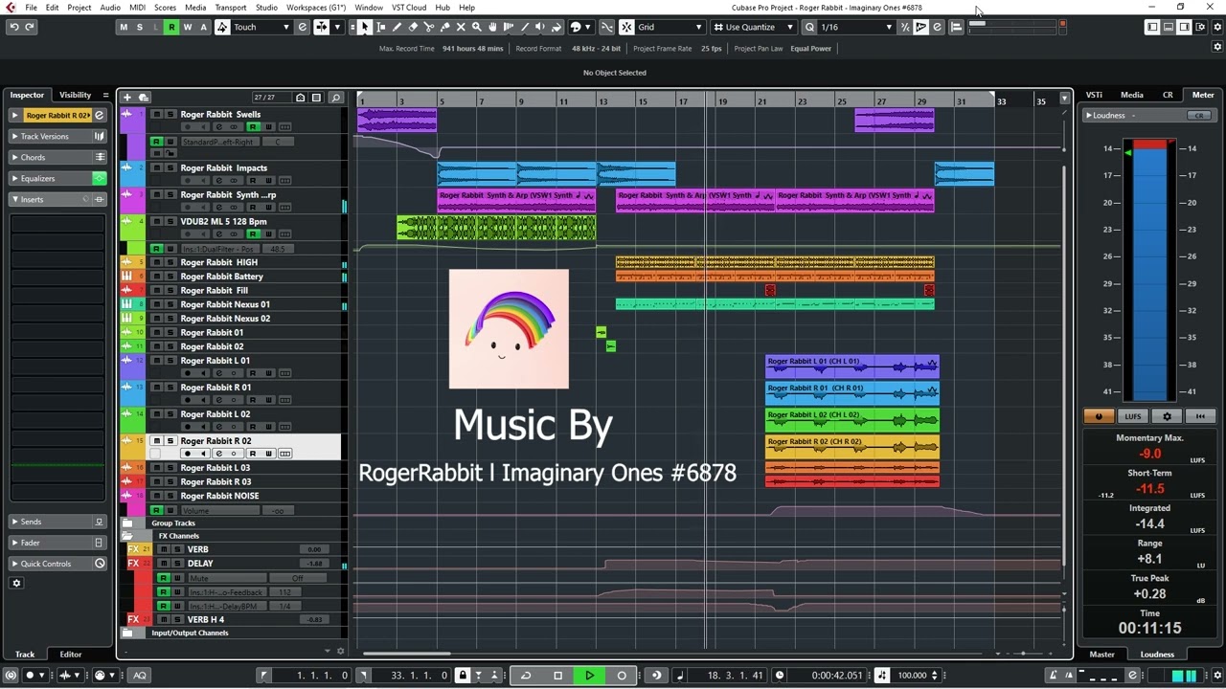Toggle global Write automation (W) button
Image resolution: width=1226 pixels, height=689 pixels.
pyautogui.click(x=187, y=27)
